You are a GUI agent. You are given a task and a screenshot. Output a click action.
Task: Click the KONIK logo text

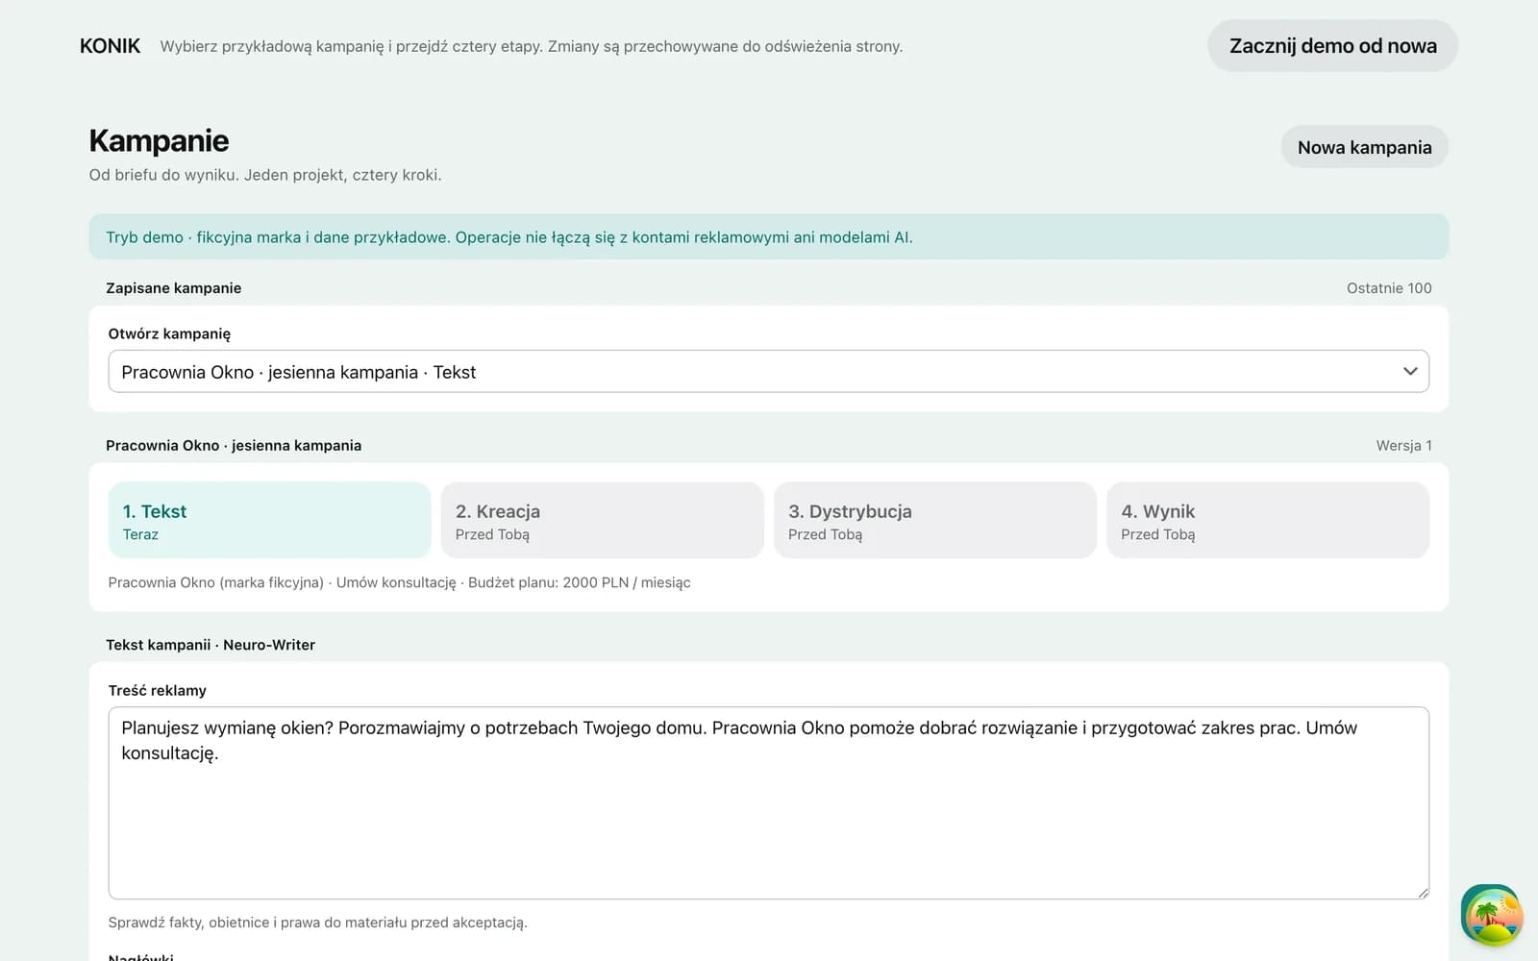(110, 46)
